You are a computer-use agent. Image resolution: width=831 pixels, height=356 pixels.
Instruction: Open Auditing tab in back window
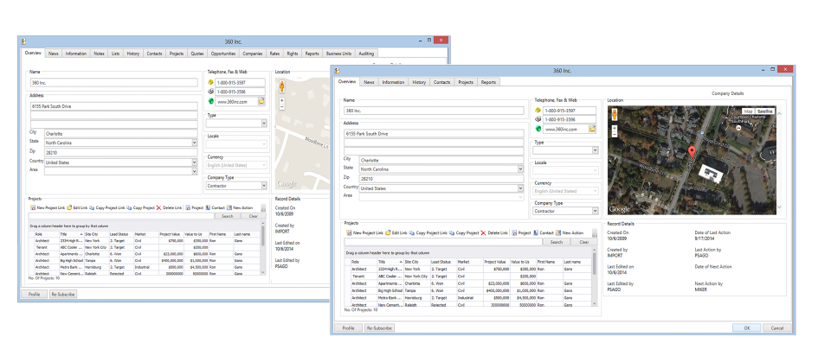click(365, 54)
